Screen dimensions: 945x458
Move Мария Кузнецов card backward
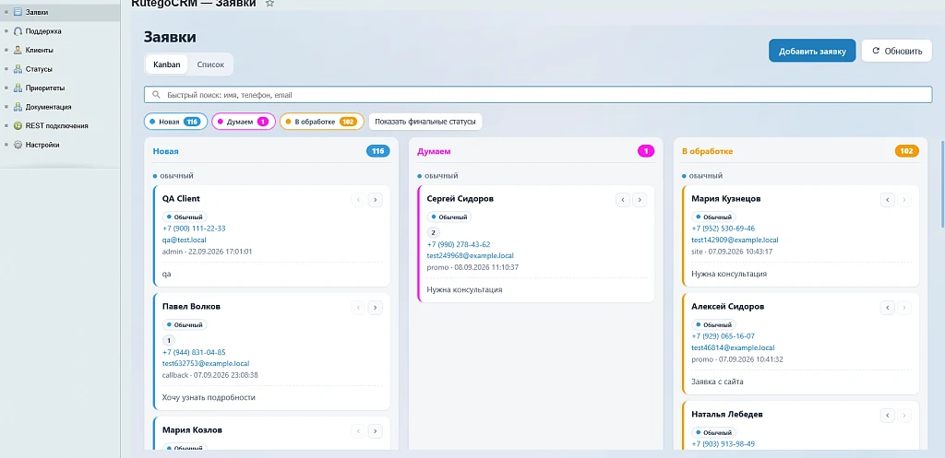(887, 200)
